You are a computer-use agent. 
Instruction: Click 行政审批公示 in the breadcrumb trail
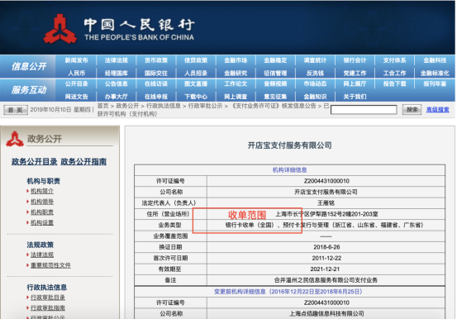click(205, 106)
